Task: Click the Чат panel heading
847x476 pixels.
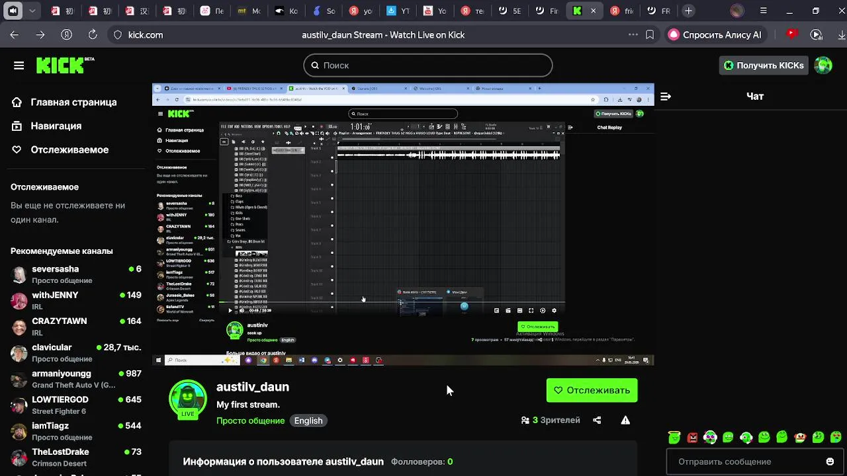Action: [755, 97]
